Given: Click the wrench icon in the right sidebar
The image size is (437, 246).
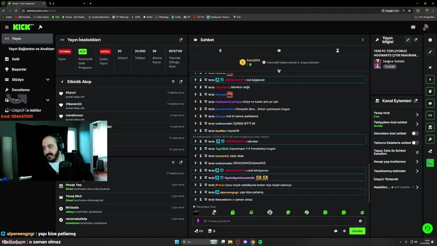Looking at the screenshot, I should pos(430,139).
